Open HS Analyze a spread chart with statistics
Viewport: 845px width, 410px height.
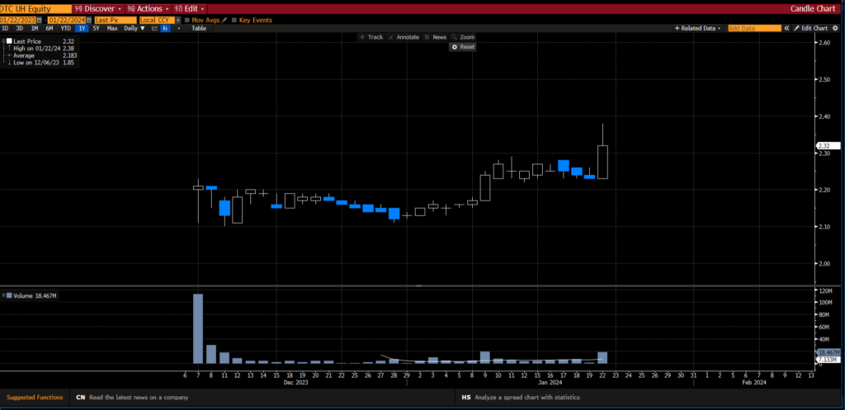521,397
